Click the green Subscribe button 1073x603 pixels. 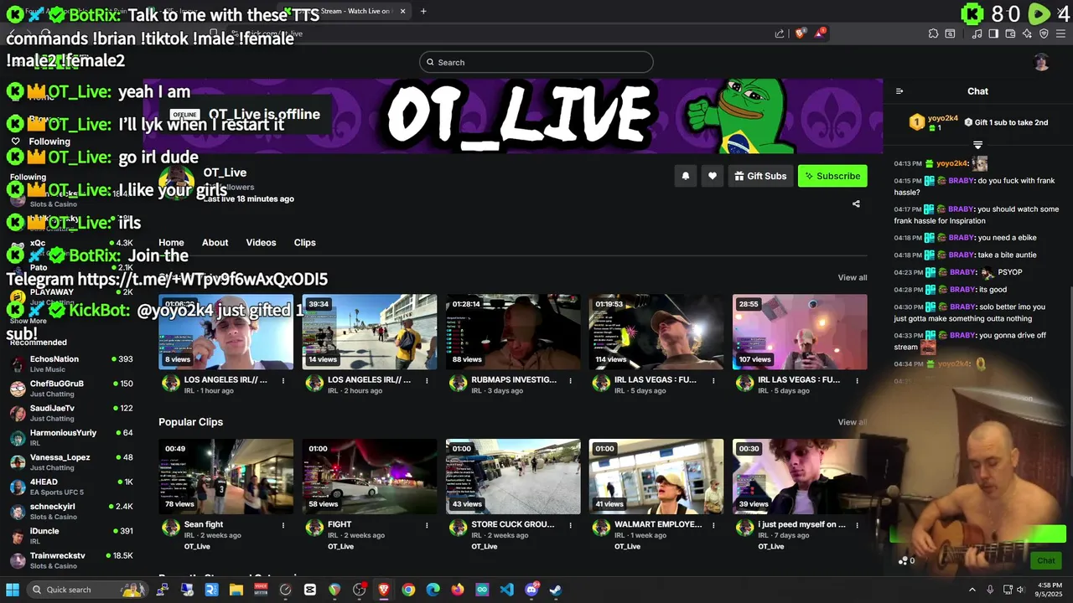(x=832, y=176)
